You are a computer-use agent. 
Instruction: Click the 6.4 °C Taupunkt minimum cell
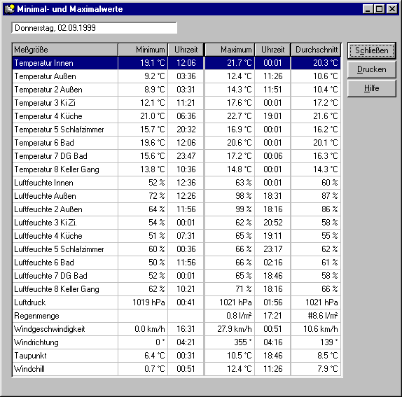point(143,356)
